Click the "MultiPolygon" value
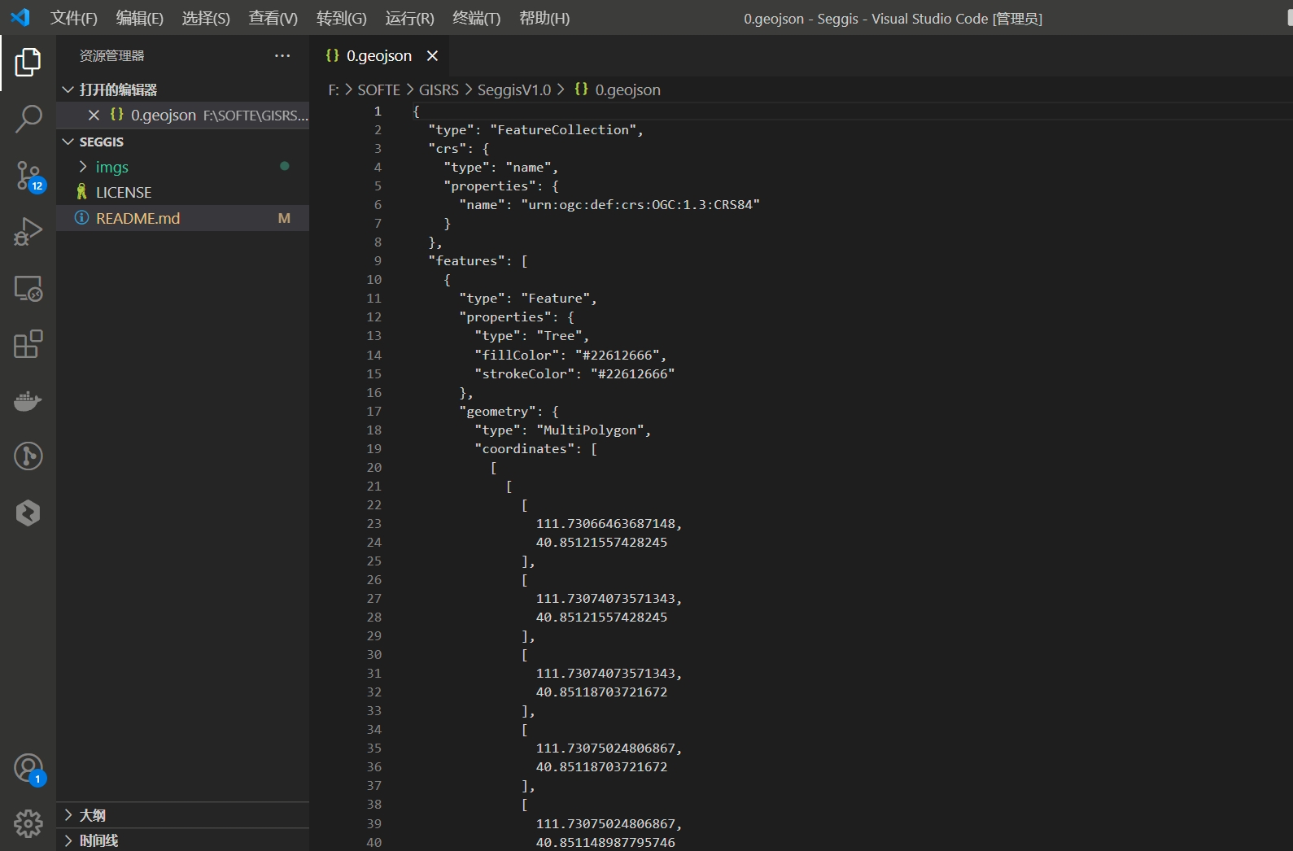Screen dimensions: 1293x851 [591, 430]
